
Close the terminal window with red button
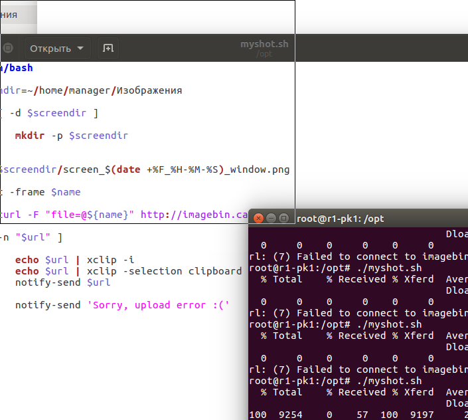[258, 219]
